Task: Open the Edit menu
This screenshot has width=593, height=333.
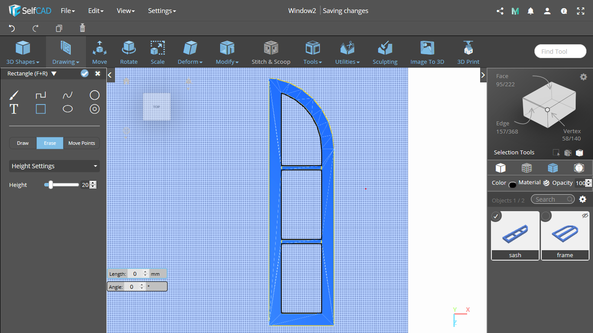Action: [96, 11]
